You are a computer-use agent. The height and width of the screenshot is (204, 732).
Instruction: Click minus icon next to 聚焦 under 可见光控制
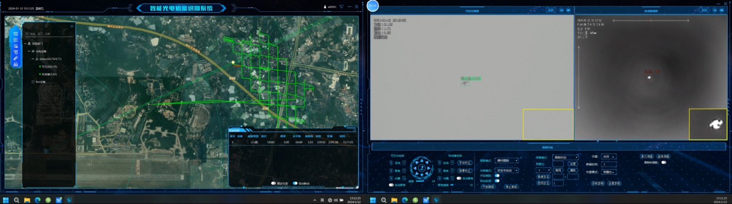coord(404,170)
